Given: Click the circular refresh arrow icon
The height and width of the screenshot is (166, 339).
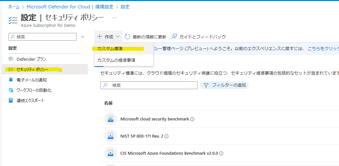Looking at the screenshot, I should point(127,37).
